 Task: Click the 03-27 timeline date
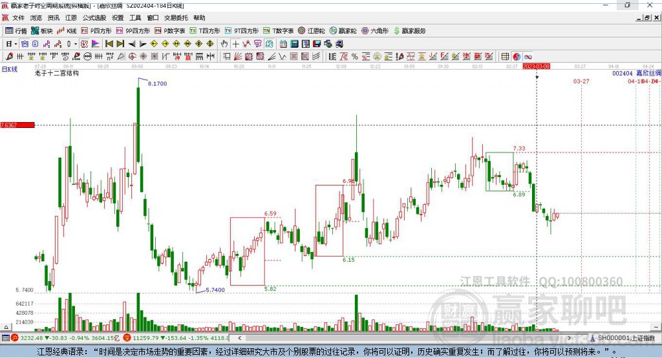580,67
